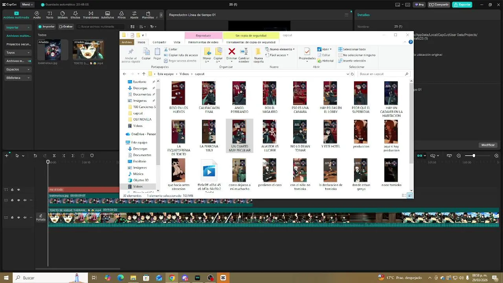The image size is (503, 283).
Task: Click Nueva carpeta in Explorer ribbon
Action: click(x=259, y=55)
